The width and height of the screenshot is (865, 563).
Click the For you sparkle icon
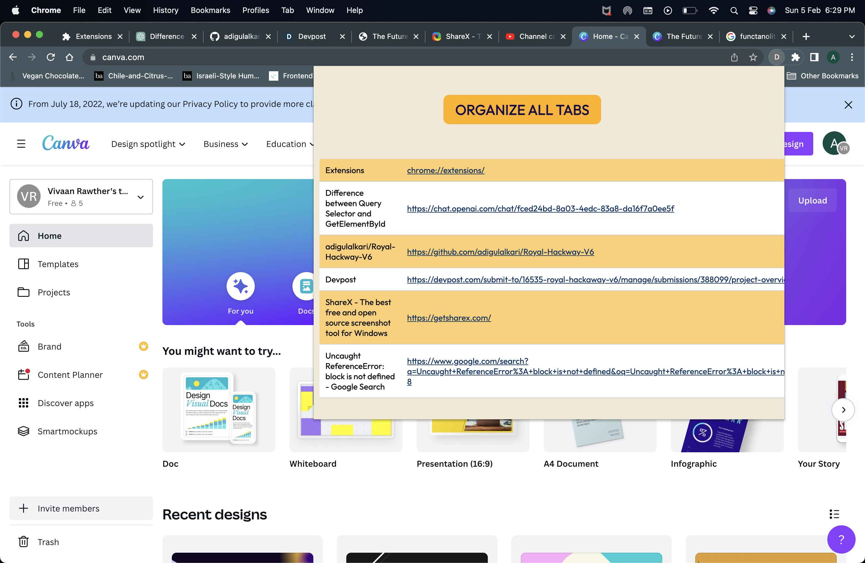pyautogui.click(x=240, y=286)
